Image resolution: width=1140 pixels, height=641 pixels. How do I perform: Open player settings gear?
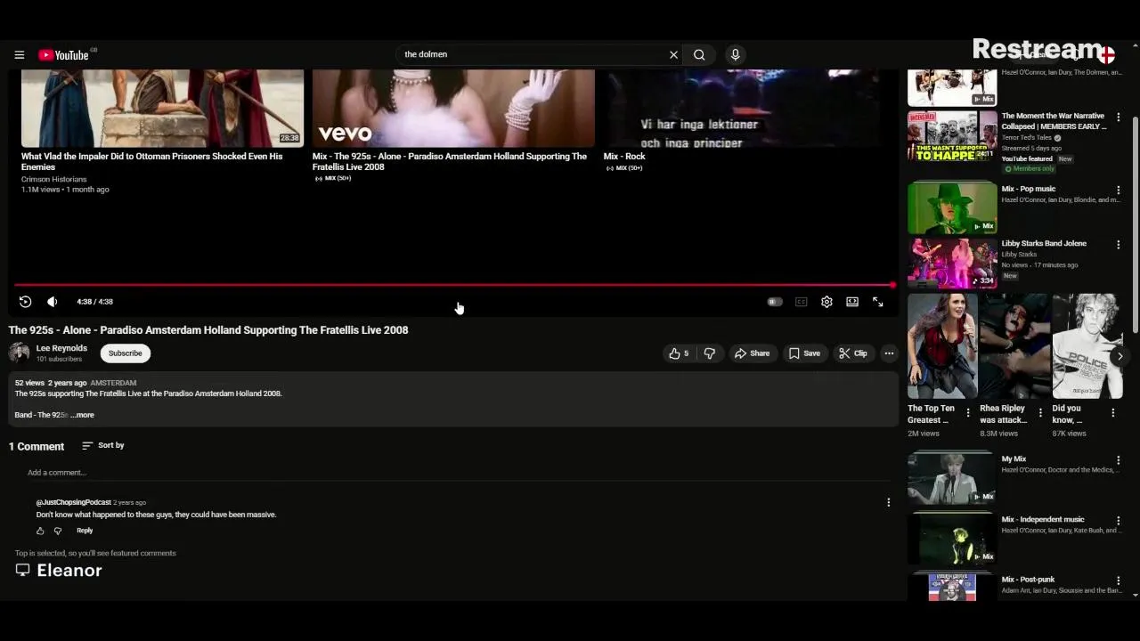[x=826, y=302]
